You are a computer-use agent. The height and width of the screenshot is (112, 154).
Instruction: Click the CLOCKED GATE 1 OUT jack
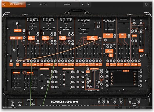pos(121,102)
